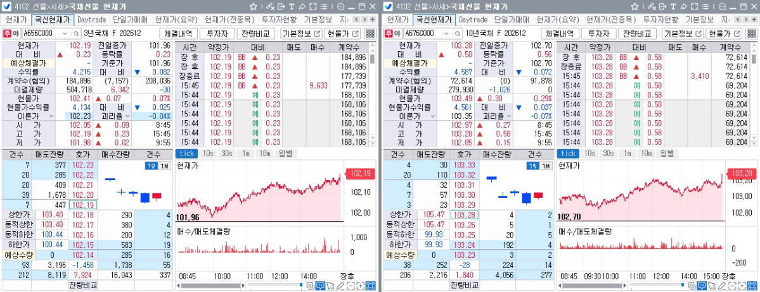Image resolution: width=760 pixels, height=292 pixels.
Task: Click bottom 잔량비교 button under left order book
Action: [82, 285]
